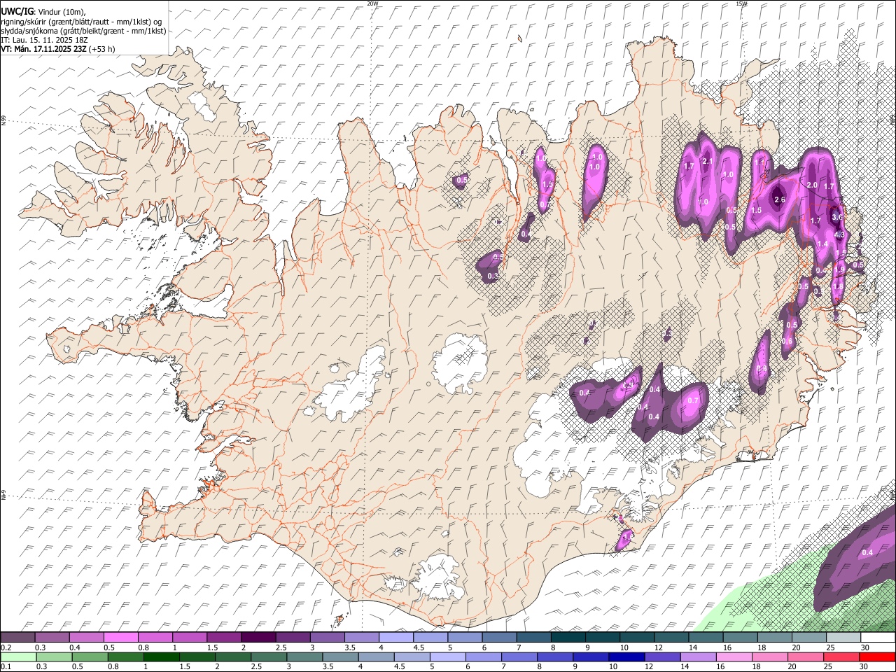Click the '0.6' precipitation value on the map
The height and width of the screenshot is (672, 896).
pos(787,342)
